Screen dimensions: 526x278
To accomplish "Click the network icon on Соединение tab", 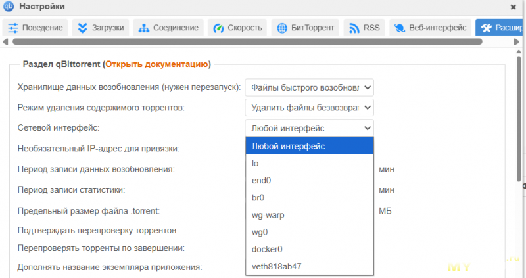I will click(x=144, y=28).
